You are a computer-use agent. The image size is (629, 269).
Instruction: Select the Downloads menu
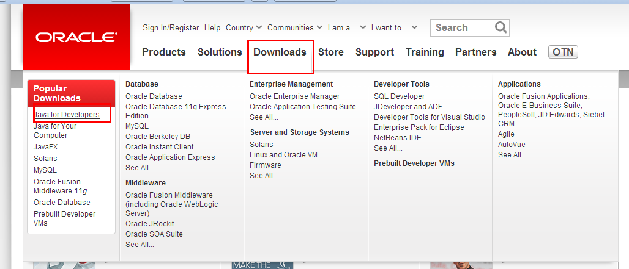[280, 52]
